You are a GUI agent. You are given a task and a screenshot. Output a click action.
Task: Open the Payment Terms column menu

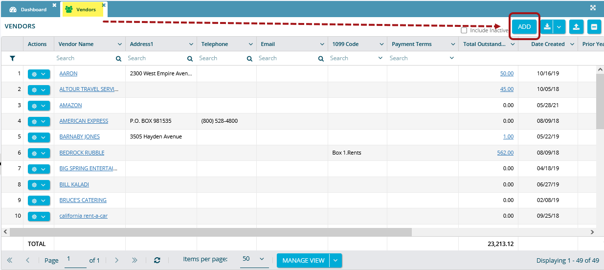point(453,44)
